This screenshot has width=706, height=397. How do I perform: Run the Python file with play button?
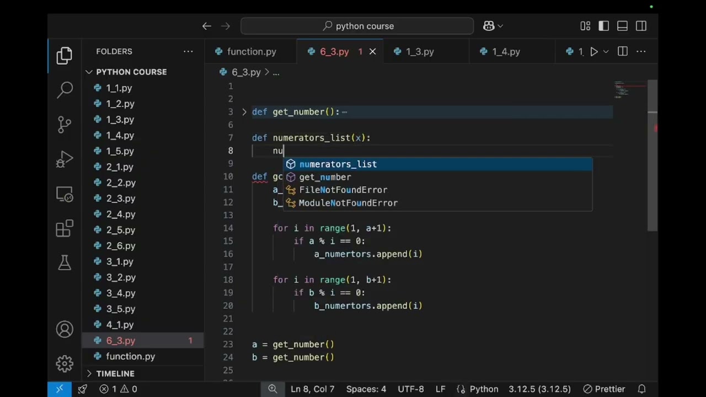[x=594, y=51]
